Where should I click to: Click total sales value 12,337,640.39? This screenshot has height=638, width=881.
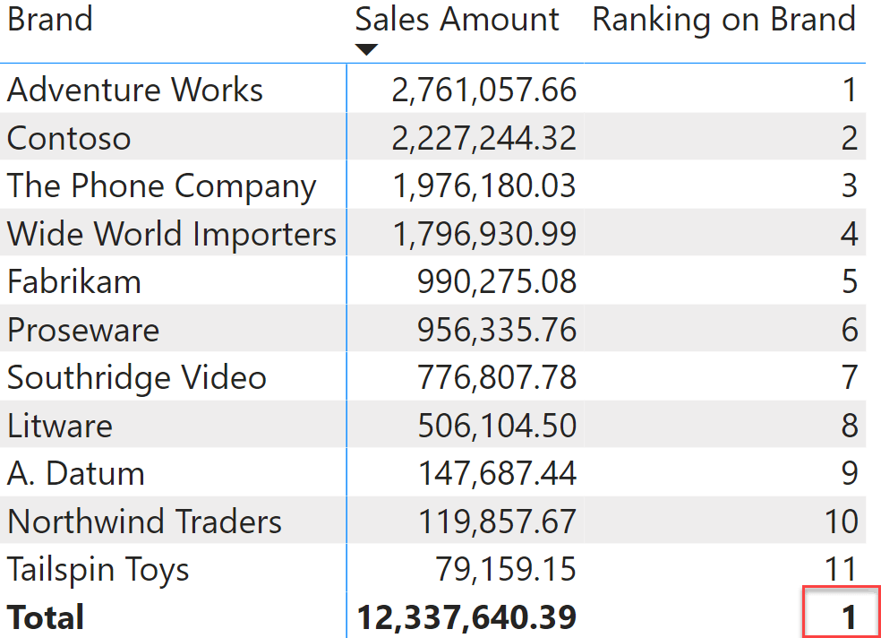(x=466, y=617)
